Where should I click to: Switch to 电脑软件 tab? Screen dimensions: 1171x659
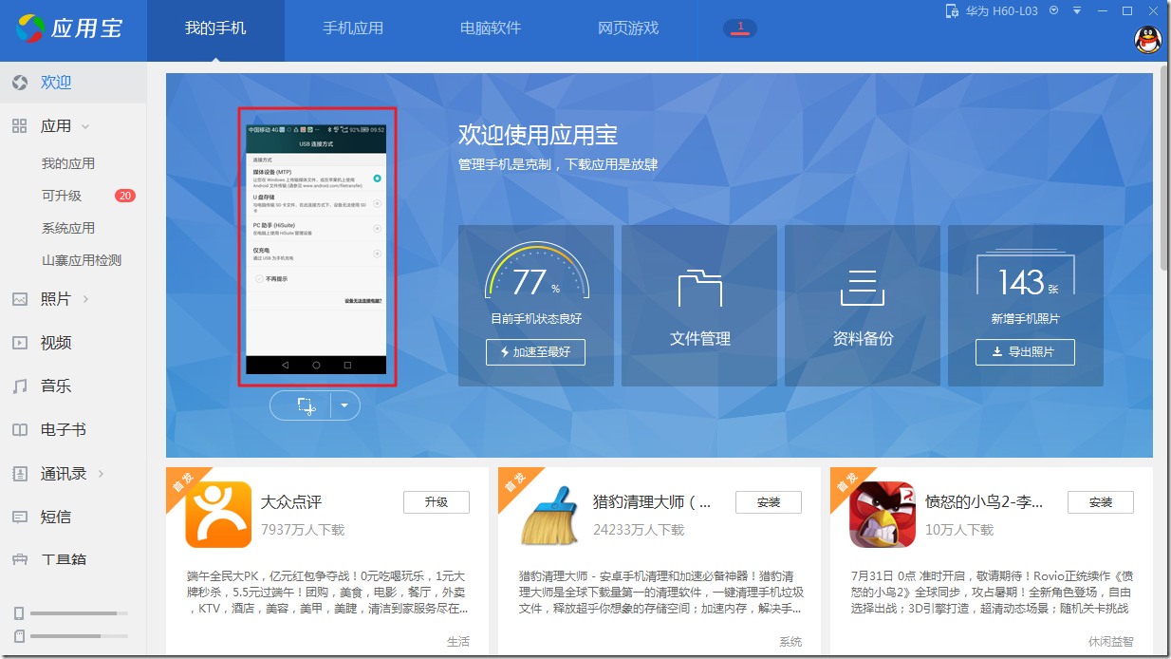491,28
